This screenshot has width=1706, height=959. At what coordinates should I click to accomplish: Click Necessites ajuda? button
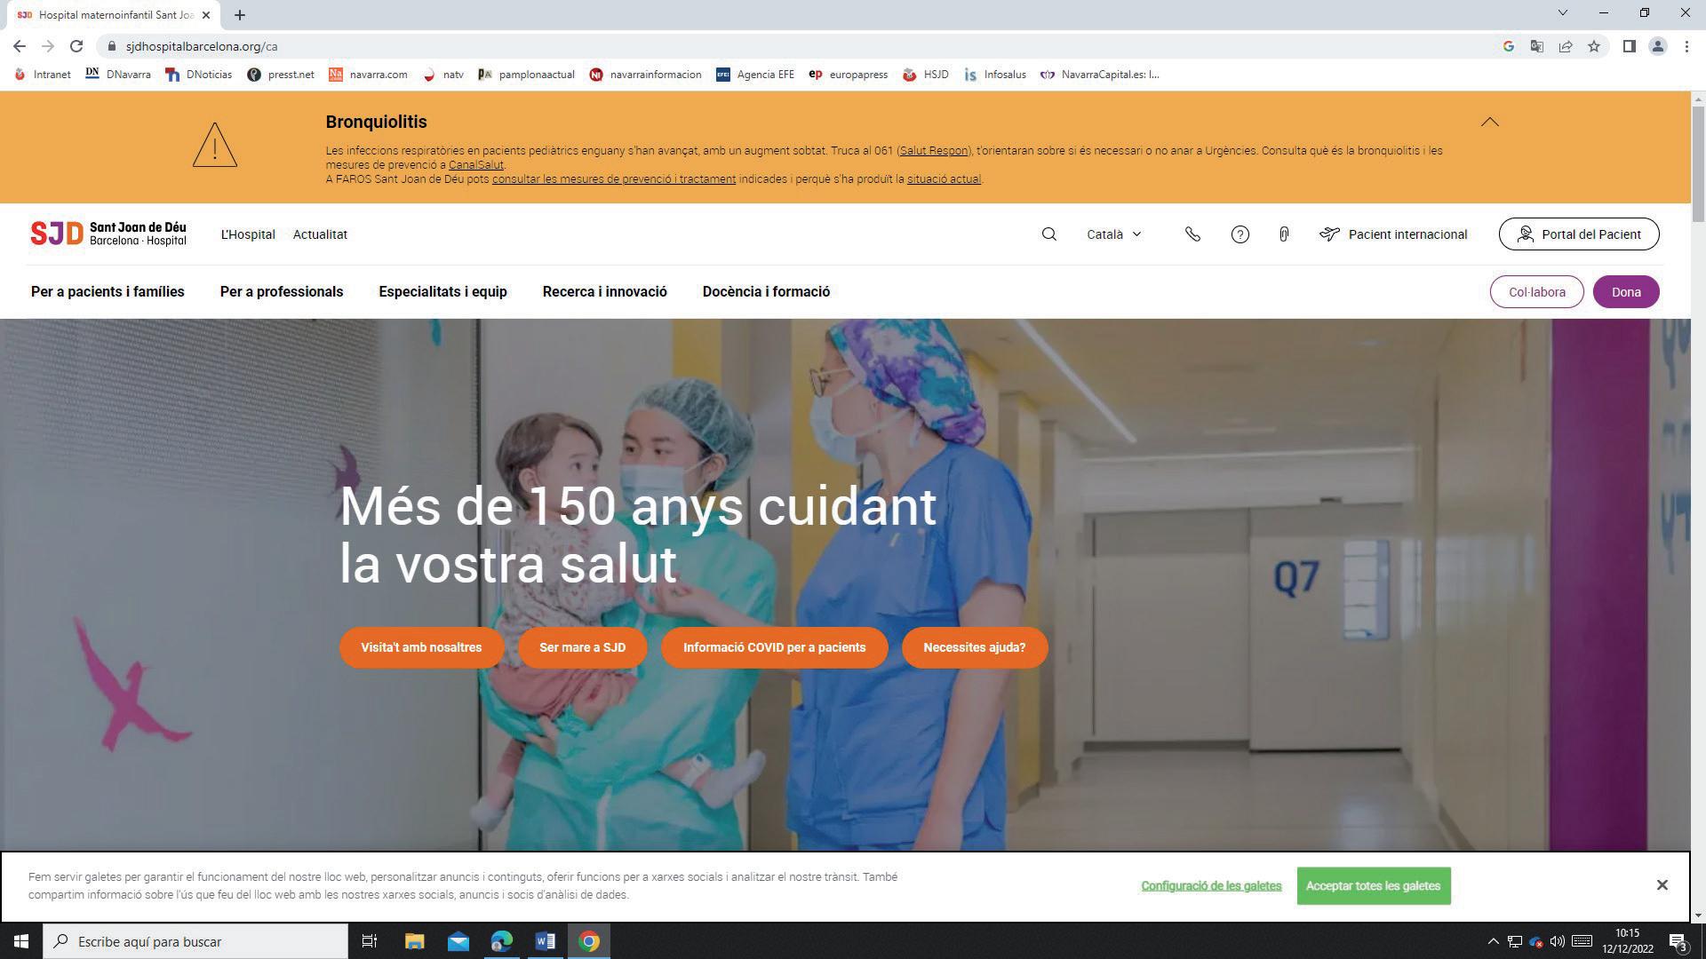click(974, 647)
